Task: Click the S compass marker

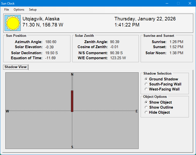Action: point(72,147)
